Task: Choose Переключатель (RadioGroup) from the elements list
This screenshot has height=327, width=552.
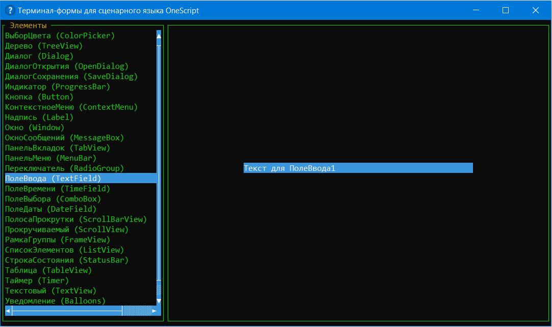Action: 64,168
